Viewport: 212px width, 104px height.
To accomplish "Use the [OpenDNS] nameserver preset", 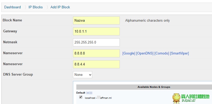I will (x=145, y=53).
